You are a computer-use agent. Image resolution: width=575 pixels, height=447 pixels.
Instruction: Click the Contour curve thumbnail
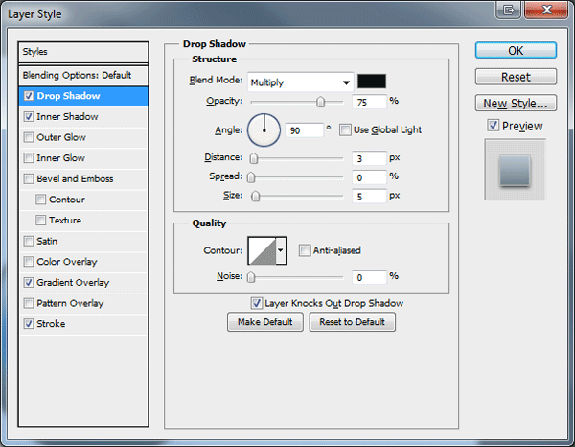tap(262, 250)
